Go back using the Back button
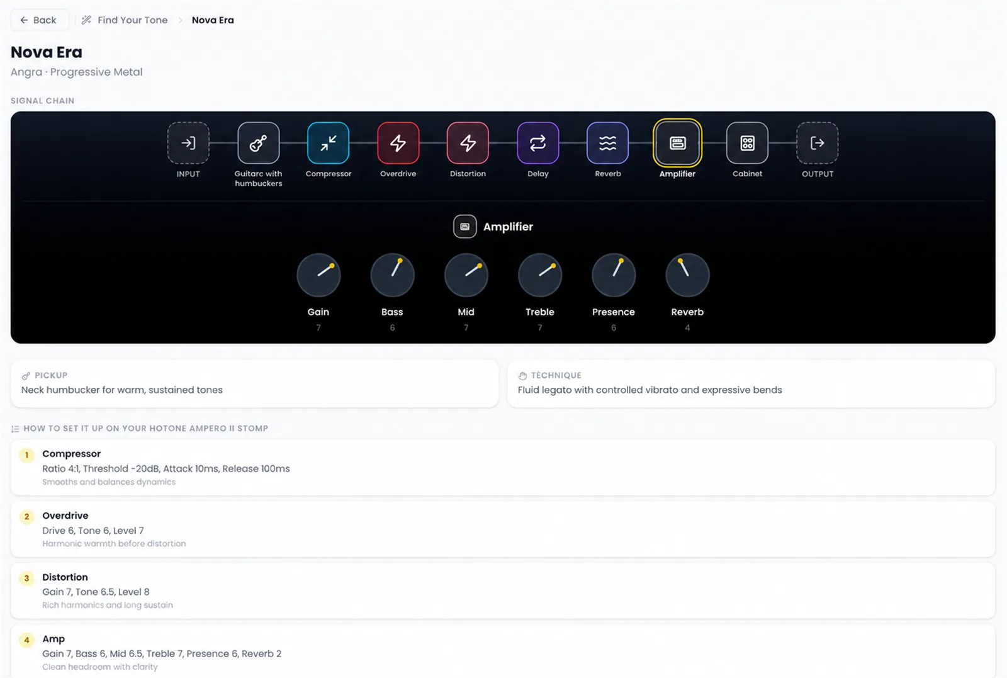 pos(38,20)
